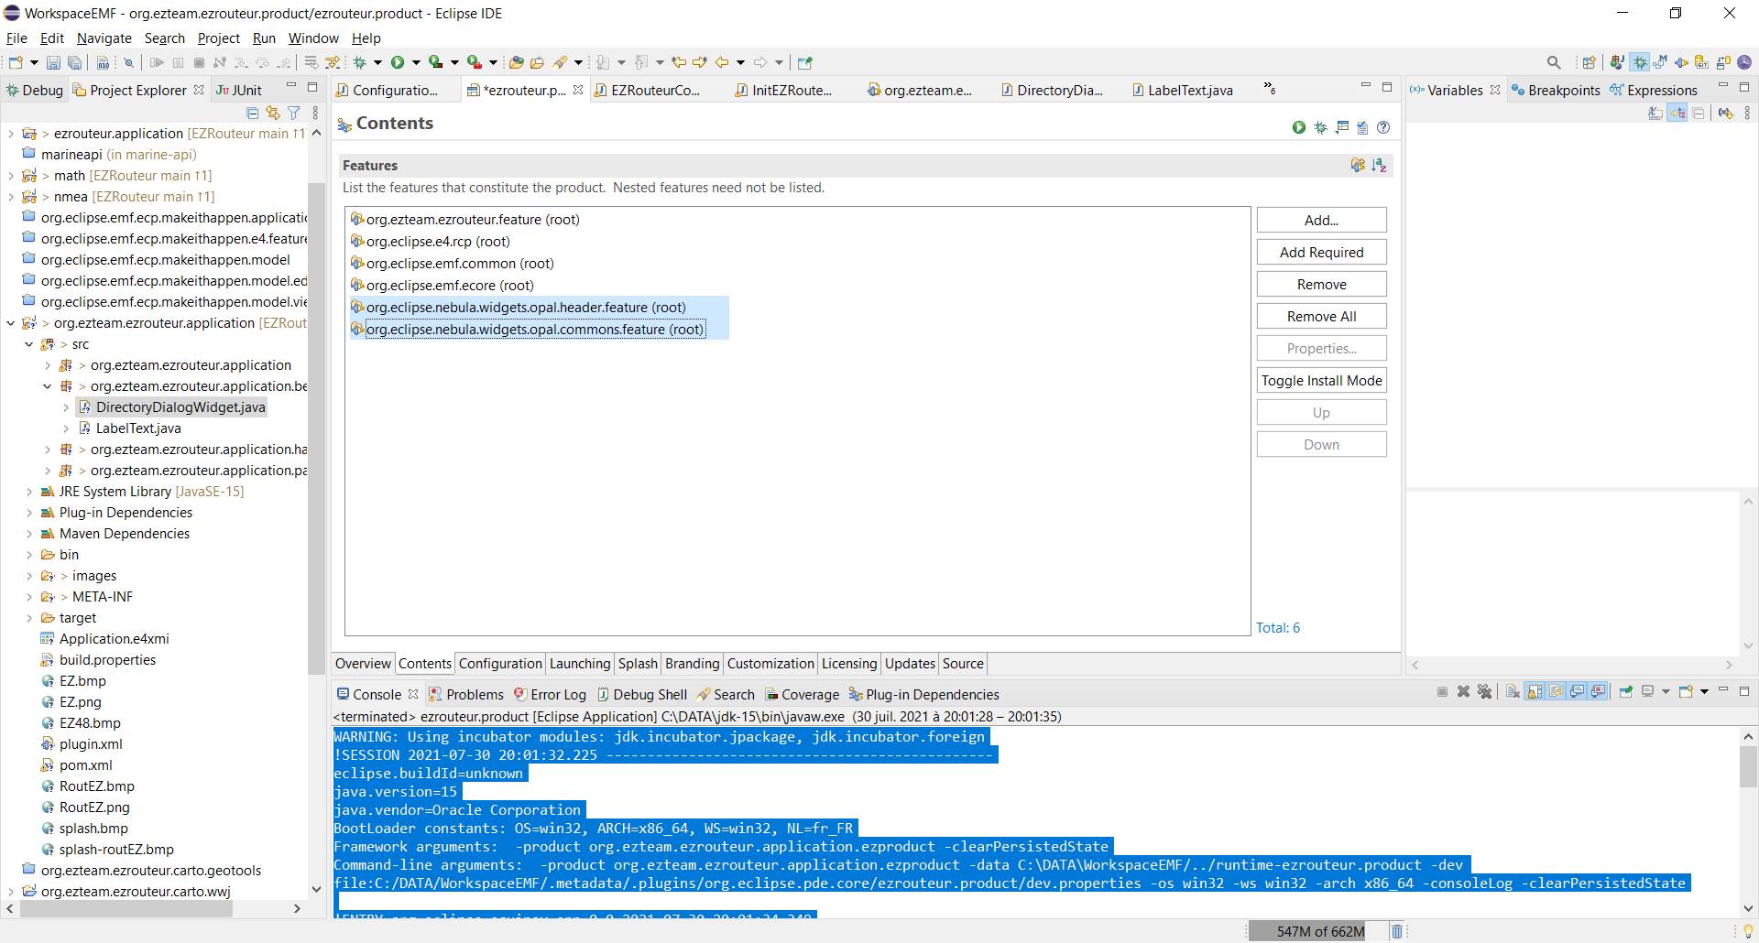Open the Debug launch dropdown arrow
The height and width of the screenshot is (943, 1759).
pos(377,62)
